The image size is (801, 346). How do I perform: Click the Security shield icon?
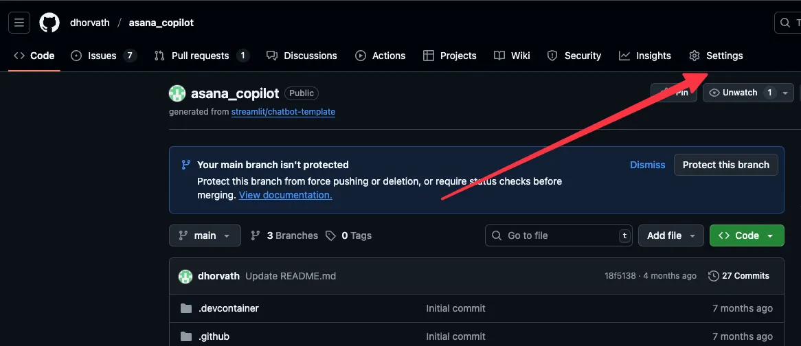[x=552, y=56]
